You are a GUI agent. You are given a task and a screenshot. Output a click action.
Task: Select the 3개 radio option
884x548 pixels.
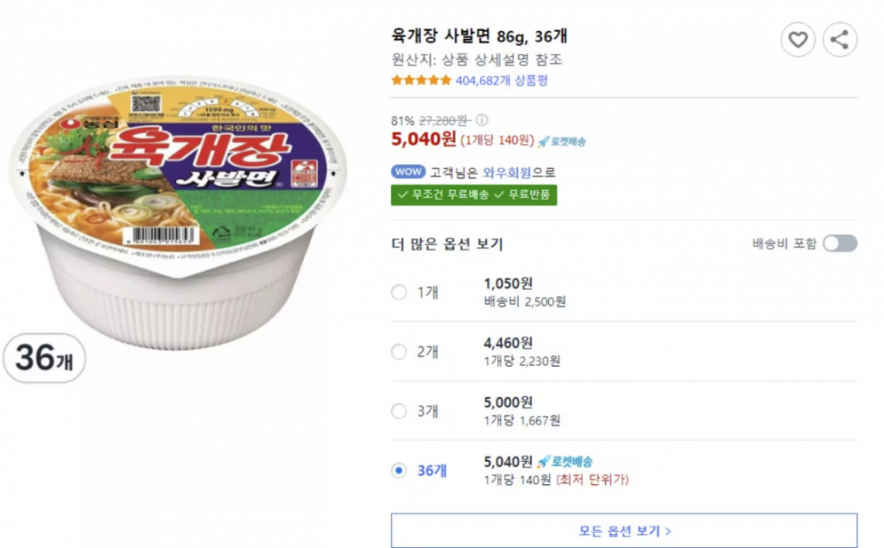coord(399,411)
